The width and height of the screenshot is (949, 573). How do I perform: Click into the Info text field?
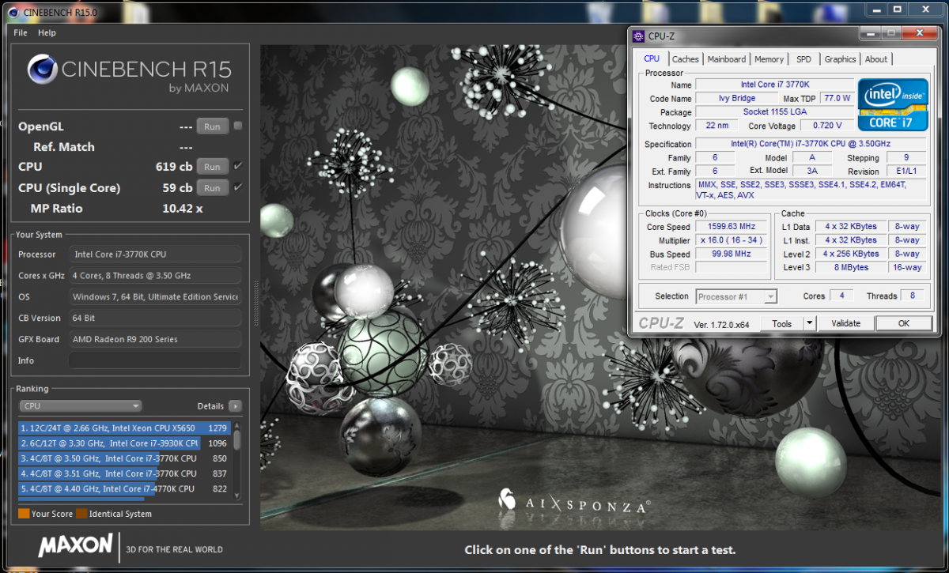[x=154, y=360]
